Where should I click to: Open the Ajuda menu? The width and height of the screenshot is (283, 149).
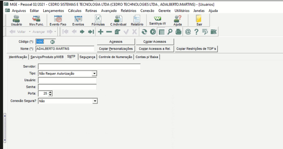213,11
